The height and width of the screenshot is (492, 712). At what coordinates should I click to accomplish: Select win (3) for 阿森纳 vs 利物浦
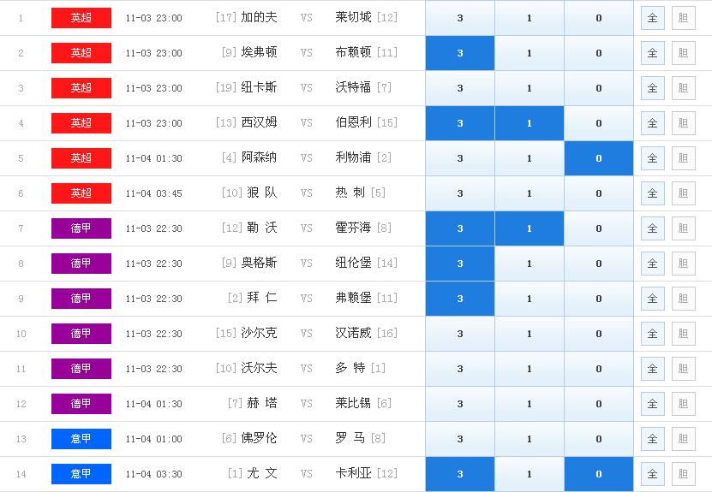coord(460,158)
